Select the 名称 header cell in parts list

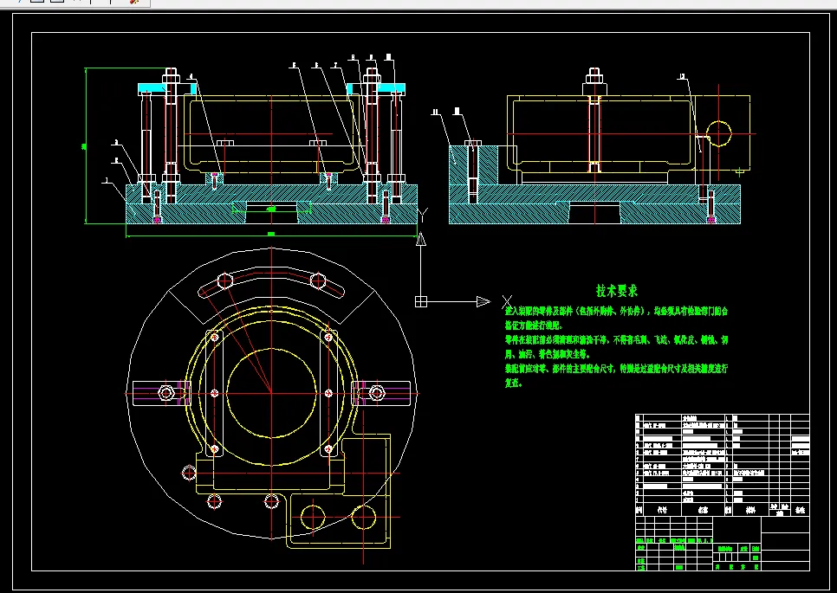click(x=703, y=510)
